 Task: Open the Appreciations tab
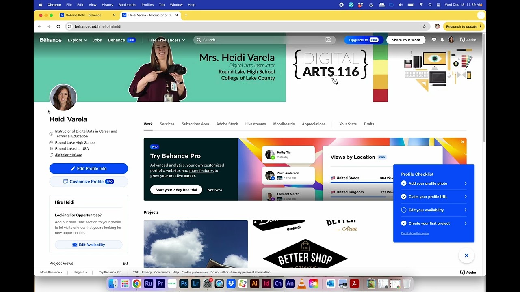pos(314,124)
